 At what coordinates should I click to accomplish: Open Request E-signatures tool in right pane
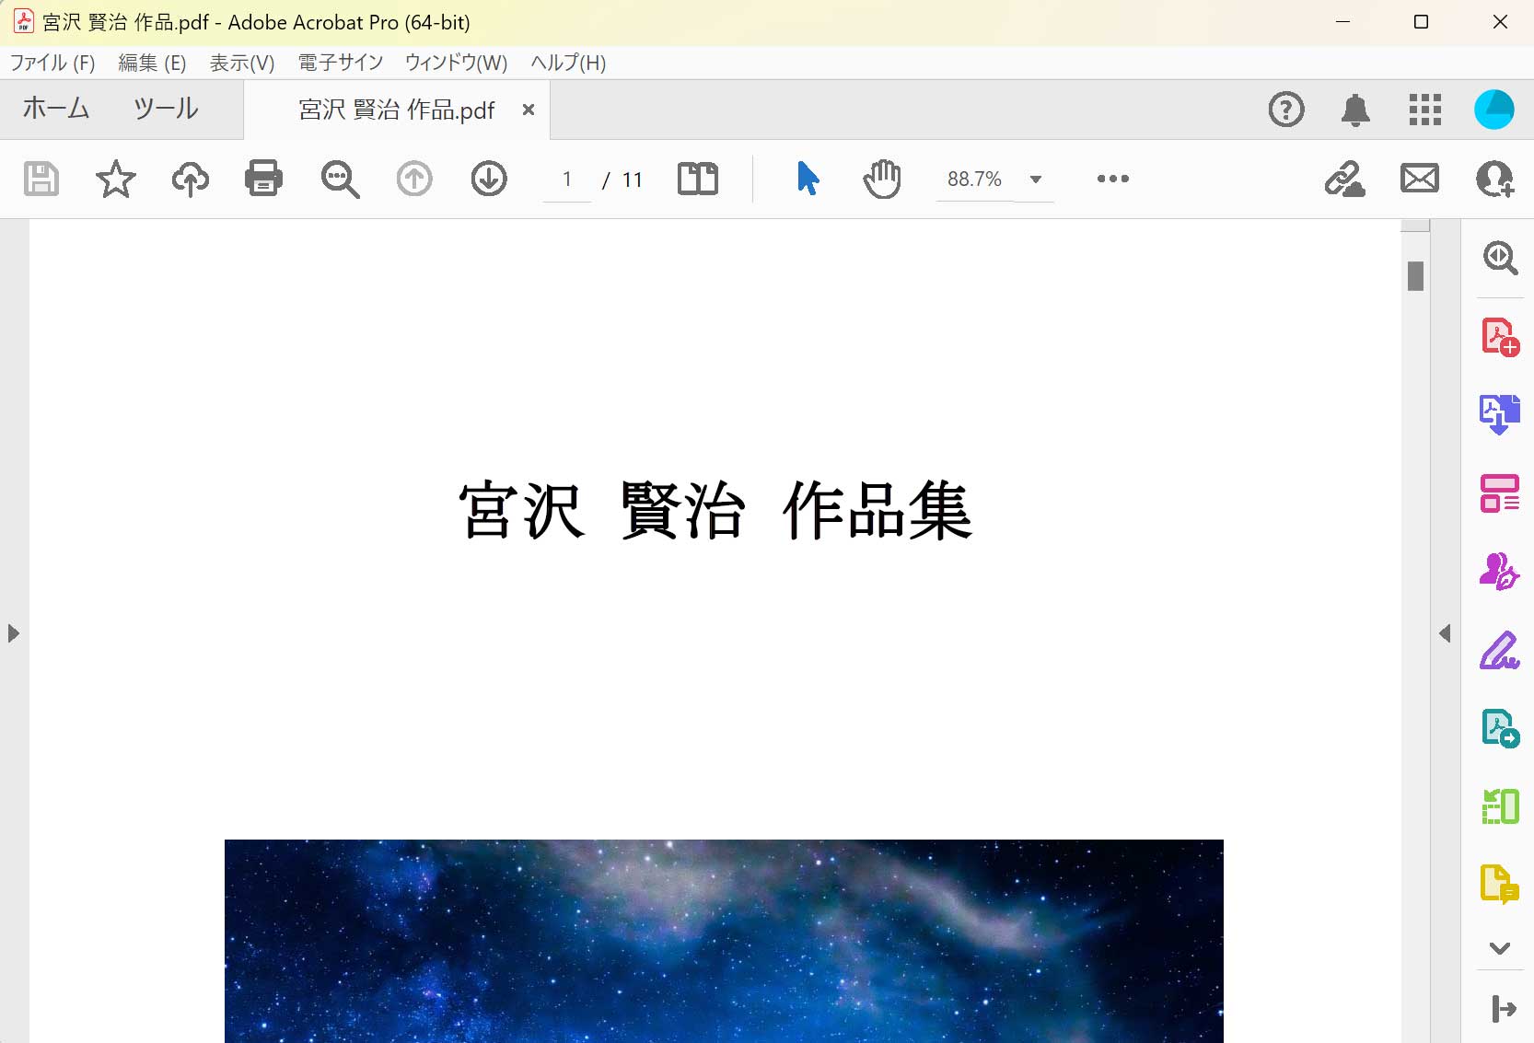pos(1500,572)
